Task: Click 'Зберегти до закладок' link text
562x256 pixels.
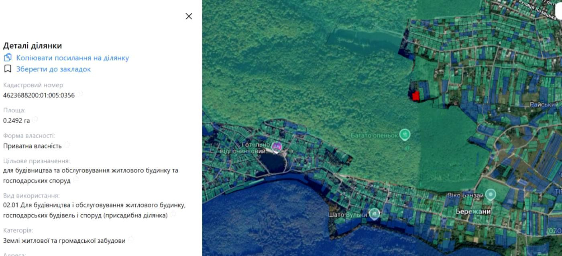Action: click(53, 69)
